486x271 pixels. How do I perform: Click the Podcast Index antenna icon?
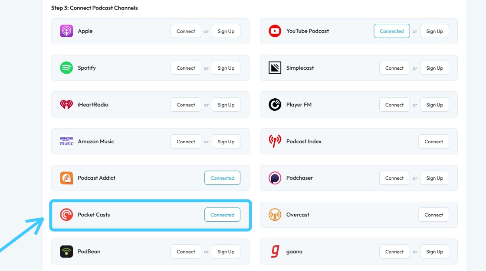(x=275, y=142)
